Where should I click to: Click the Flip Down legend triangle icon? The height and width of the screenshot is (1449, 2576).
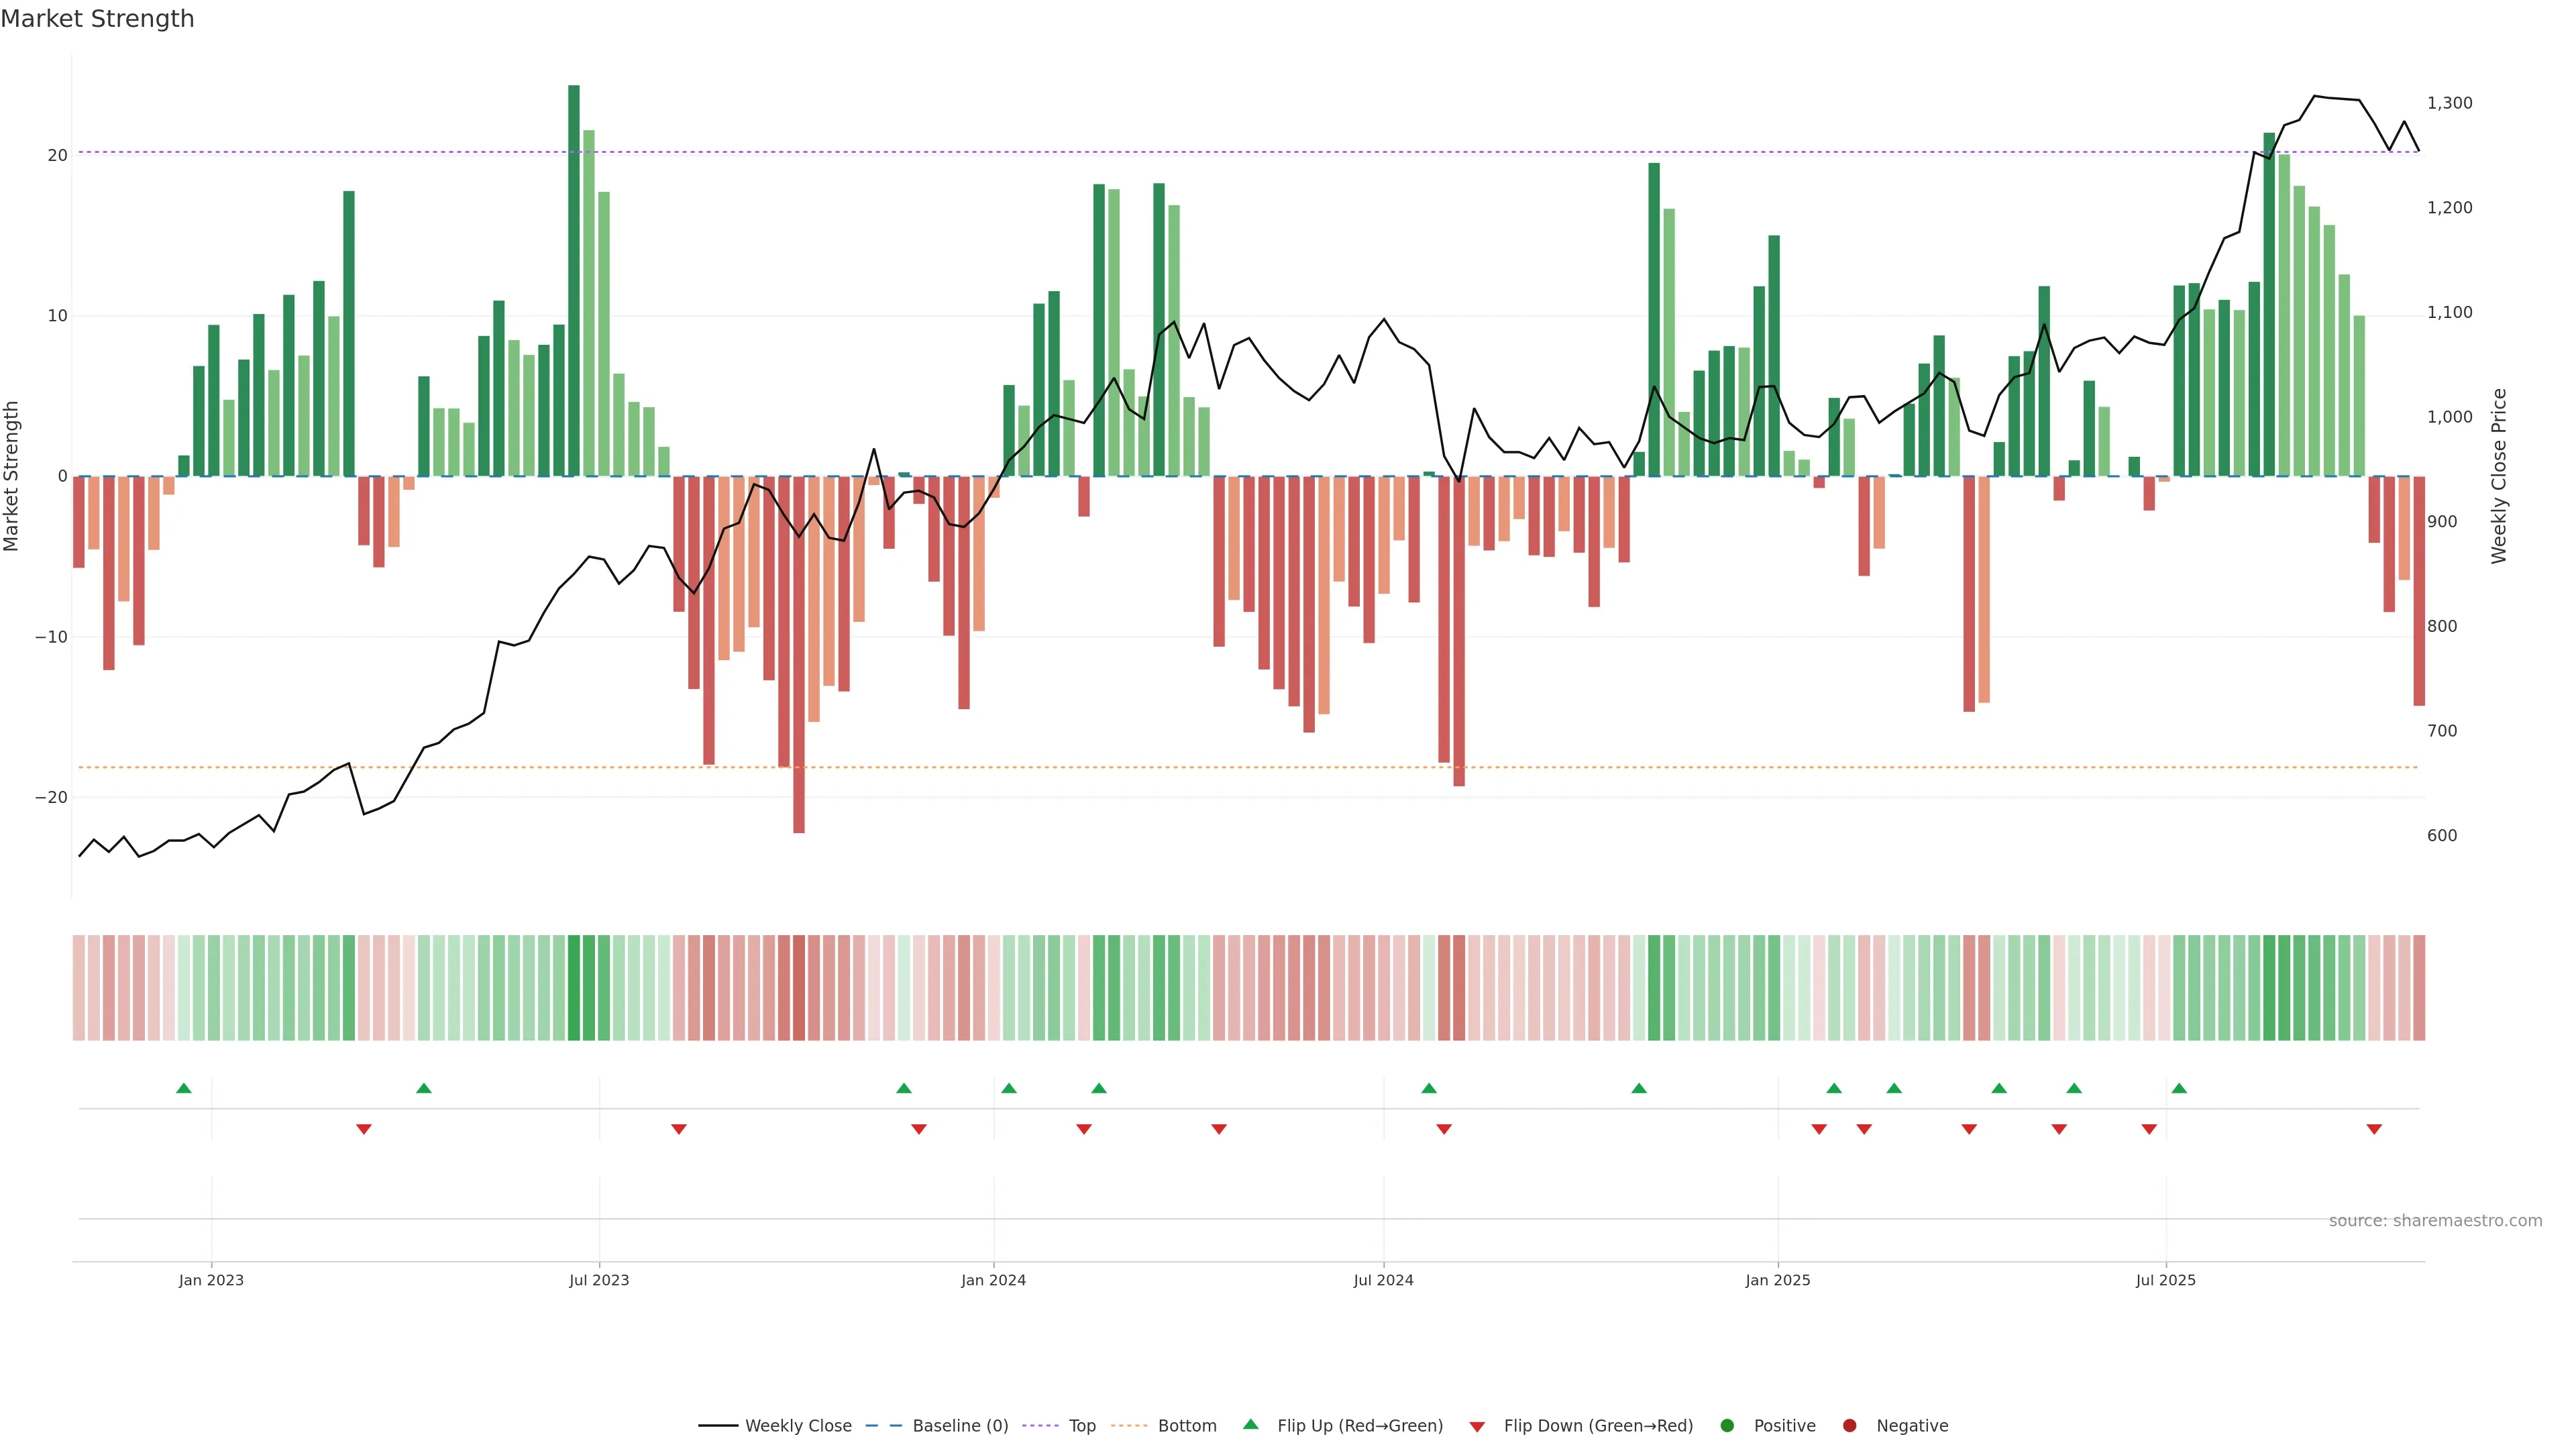point(1477,1427)
